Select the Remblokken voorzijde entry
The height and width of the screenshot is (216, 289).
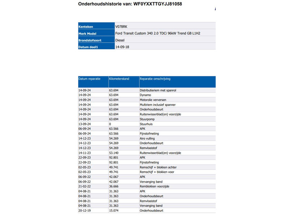click(x=154, y=186)
